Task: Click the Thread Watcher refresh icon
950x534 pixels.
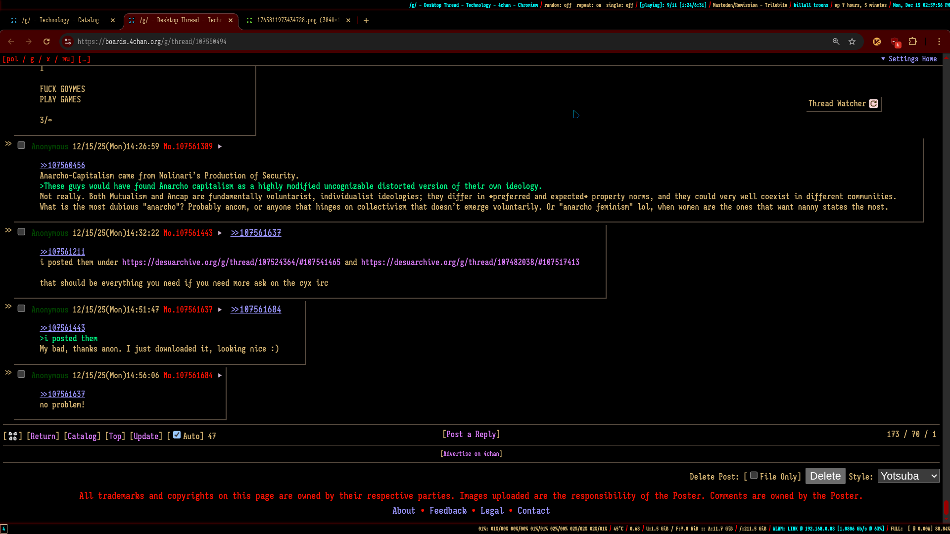Action: click(x=874, y=103)
